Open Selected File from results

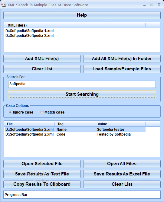pos(42,164)
